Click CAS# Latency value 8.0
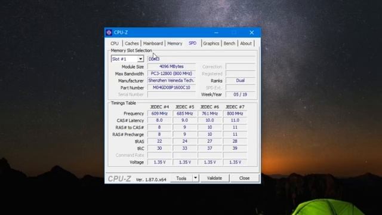The image size is (382, 215). point(159,121)
